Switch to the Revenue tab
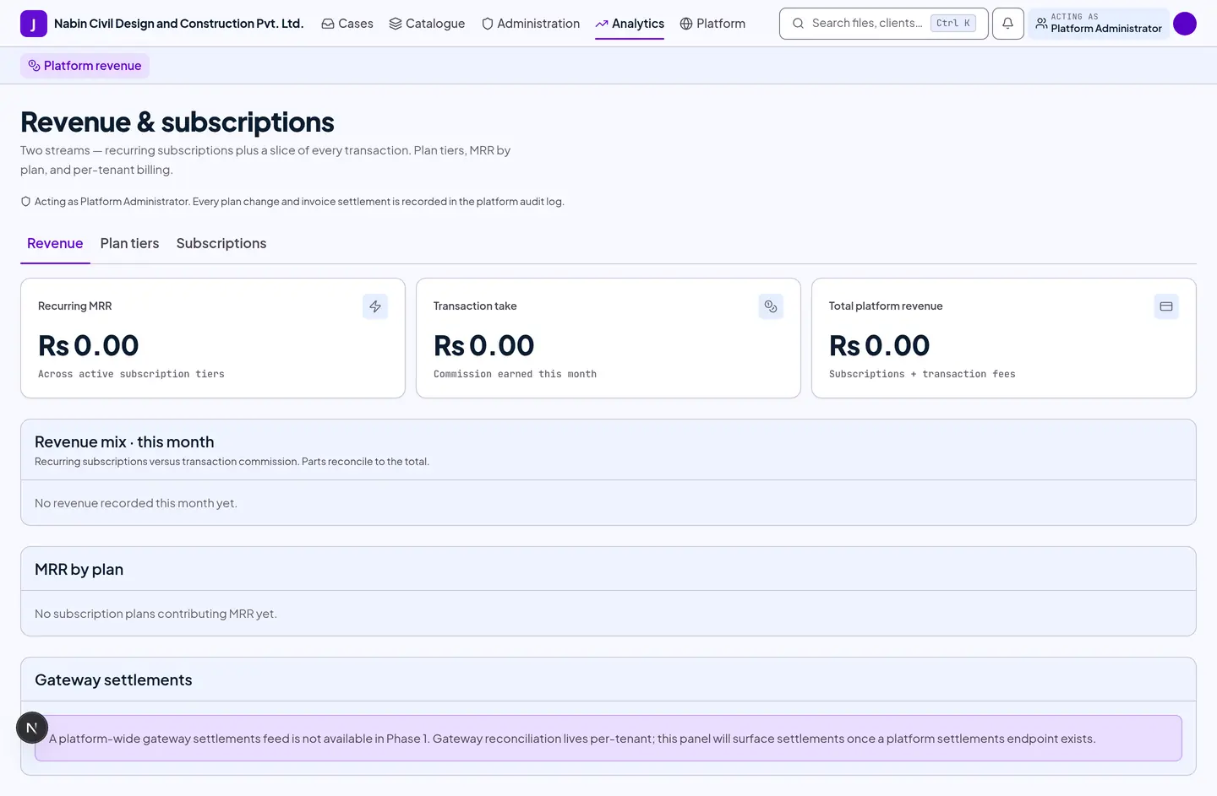 coord(55,243)
